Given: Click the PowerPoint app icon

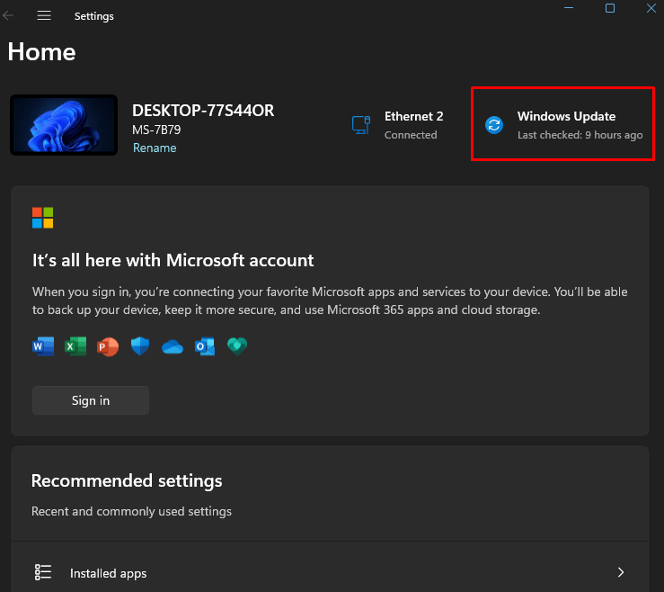Looking at the screenshot, I should (x=108, y=346).
